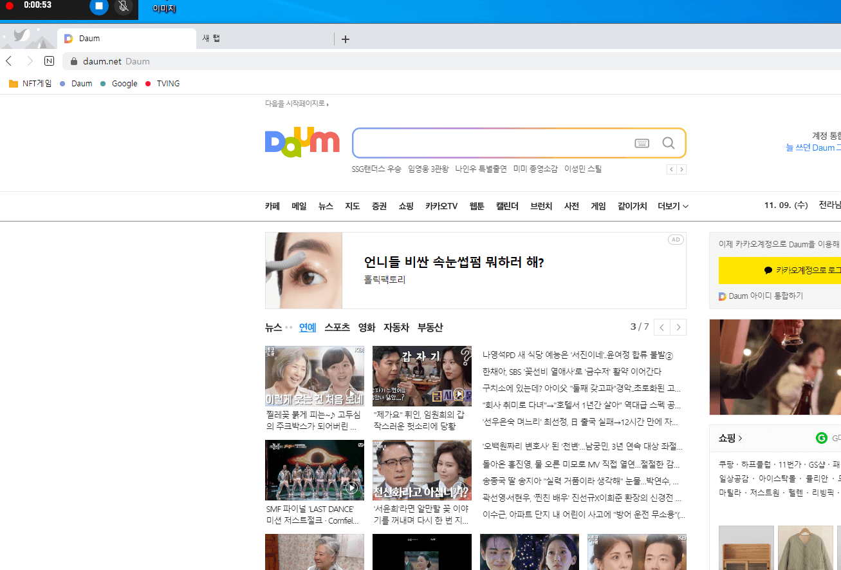Viewport: 841px width, 570px height.
Task: Select the 자동차 news tab
Action: pyautogui.click(x=396, y=327)
